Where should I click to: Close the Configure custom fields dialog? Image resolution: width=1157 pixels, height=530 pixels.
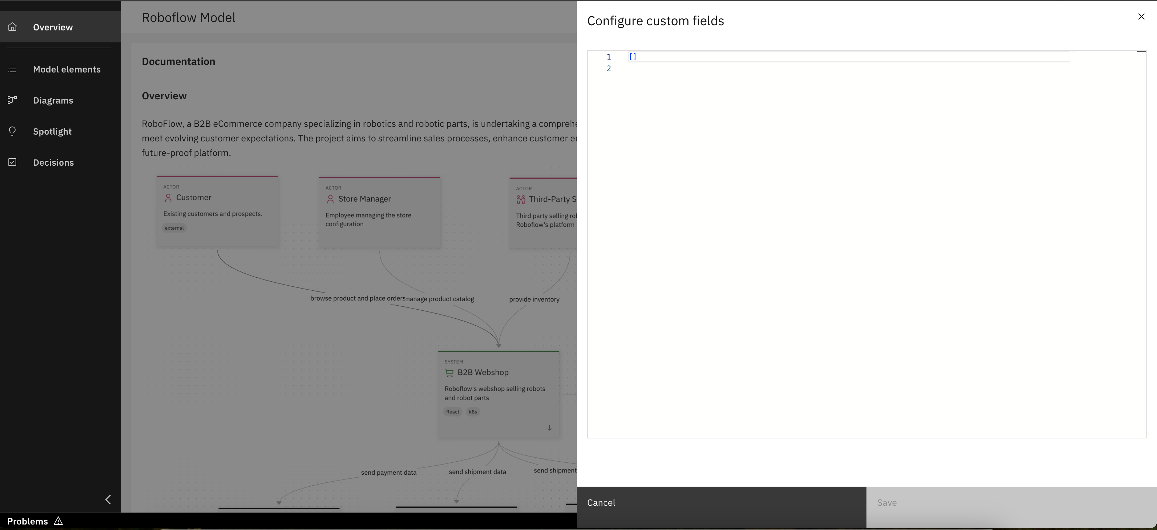click(x=1141, y=17)
